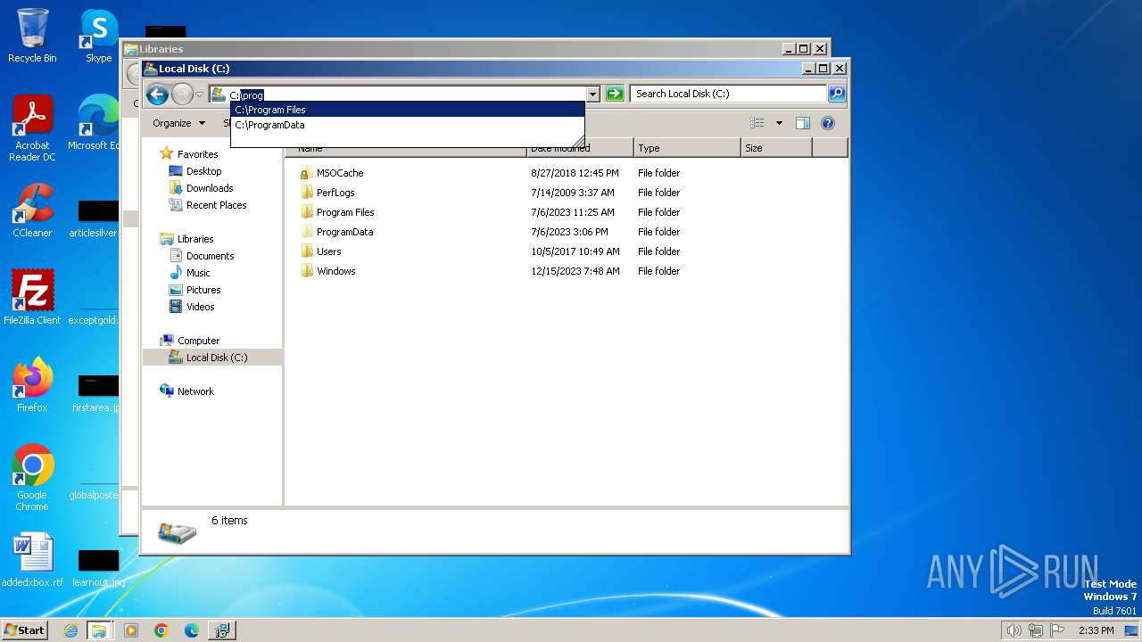The image size is (1142, 642).
Task: Open Documents library in navigation pane
Action: point(210,256)
